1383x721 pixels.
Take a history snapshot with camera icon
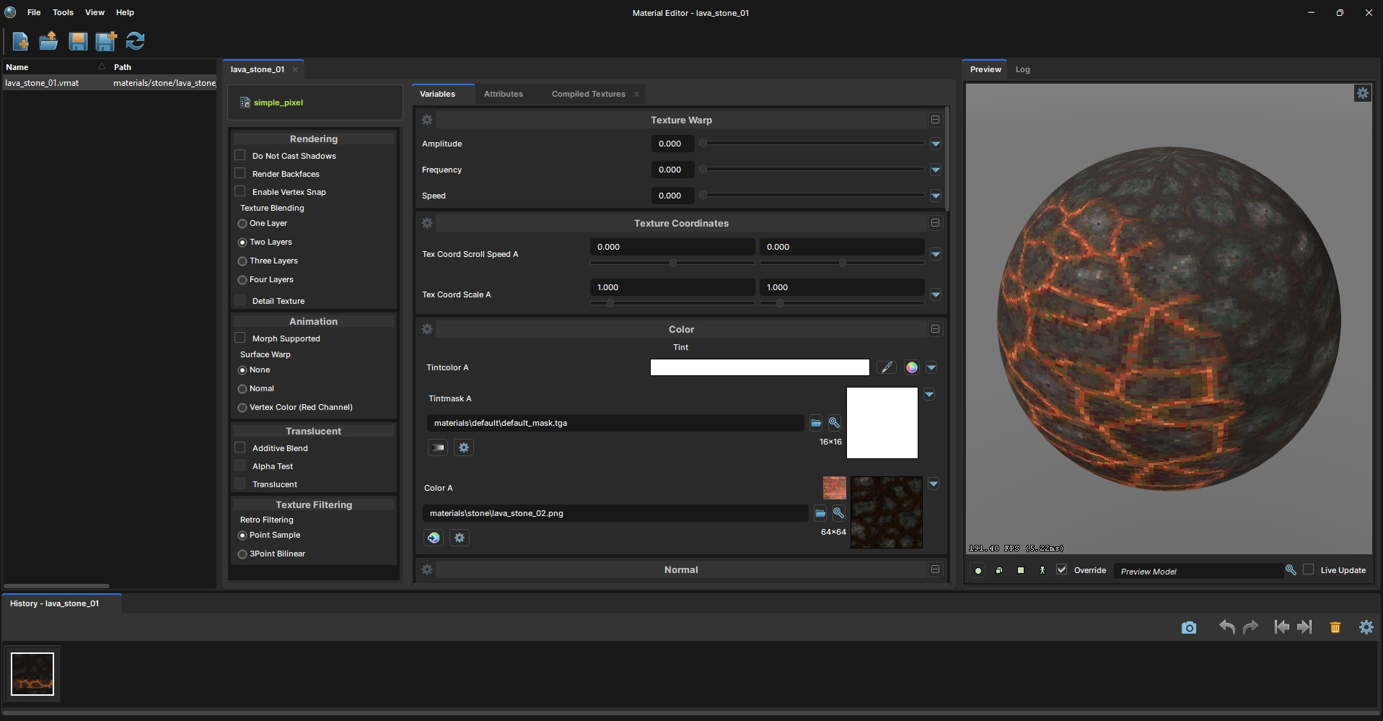1189,627
